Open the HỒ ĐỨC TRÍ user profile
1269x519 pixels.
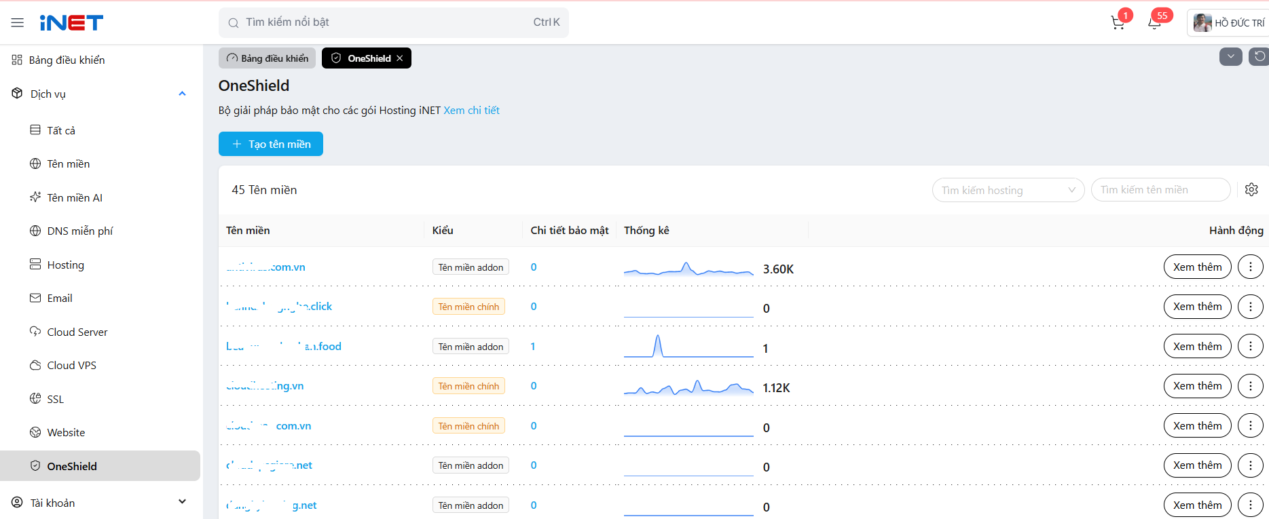pyautogui.click(x=1229, y=23)
